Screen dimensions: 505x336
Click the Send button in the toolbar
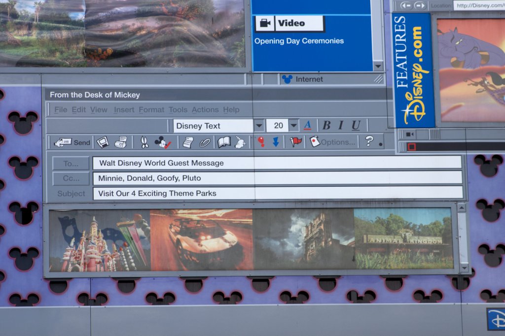72,142
